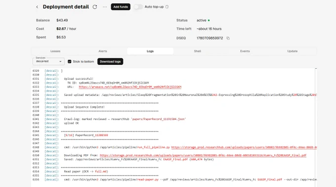Screen dimensions: 336x187
Task: Click the read-paper.py cmd line 6356
Action: (190, 180)
